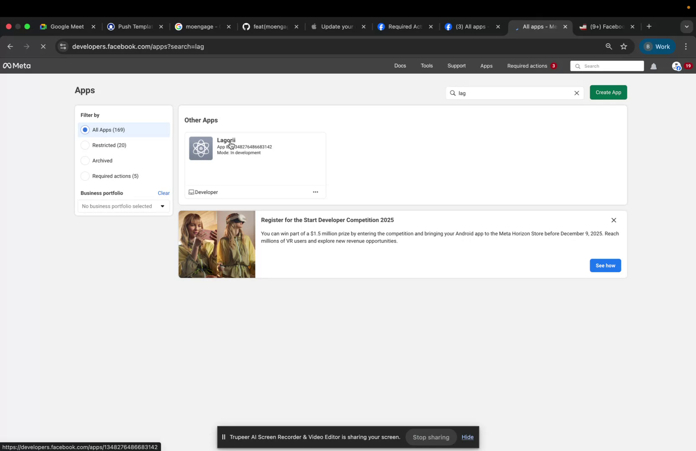Click the magnifying glass in the top Search bar
The height and width of the screenshot is (451, 696).
[x=577, y=66]
